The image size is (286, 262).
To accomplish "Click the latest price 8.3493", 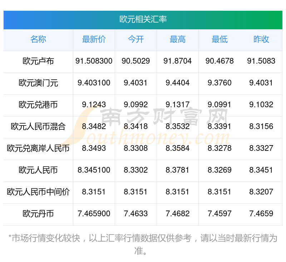I will pyautogui.click(x=94, y=148).
